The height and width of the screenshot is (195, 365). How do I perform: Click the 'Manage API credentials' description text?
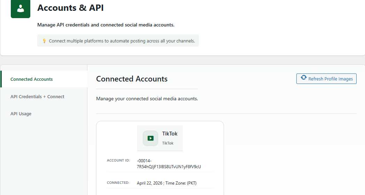pyautogui.click(x=106, y=25)
